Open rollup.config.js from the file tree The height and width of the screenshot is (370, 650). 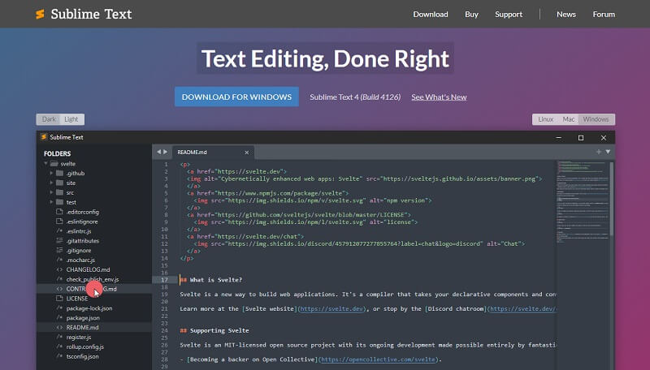point(85,346)
